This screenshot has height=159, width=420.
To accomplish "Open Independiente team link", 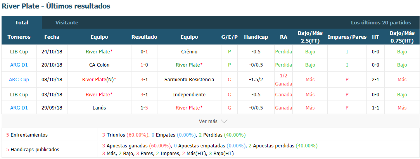I will click(x=189, y=95).
